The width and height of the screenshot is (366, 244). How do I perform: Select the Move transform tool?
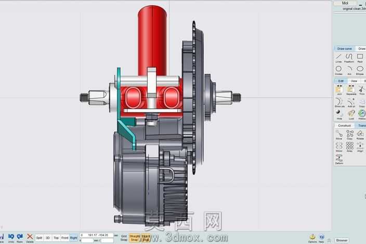[x=339, y=135]
